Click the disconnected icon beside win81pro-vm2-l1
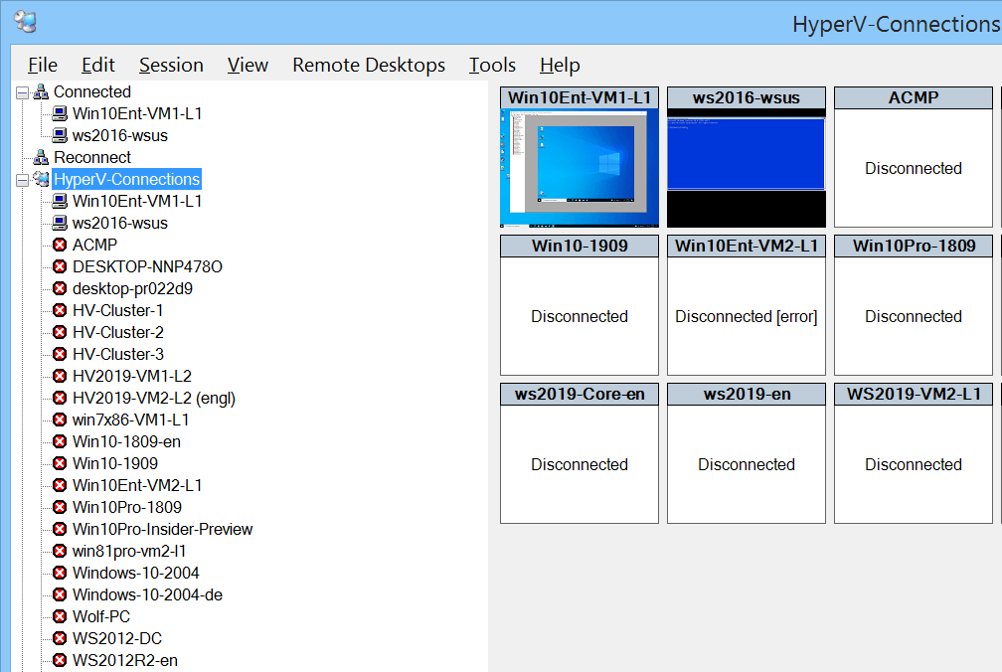The height and width of the screenshot is (672, 1002). [x=60, y=551]
